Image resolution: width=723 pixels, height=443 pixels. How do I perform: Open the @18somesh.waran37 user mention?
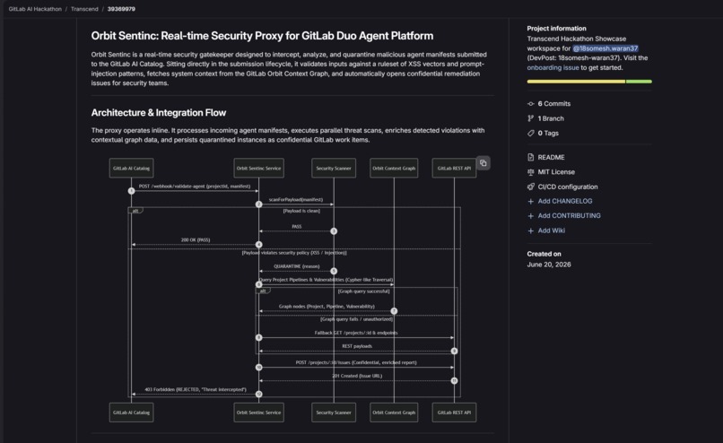[x=605, y=48]
